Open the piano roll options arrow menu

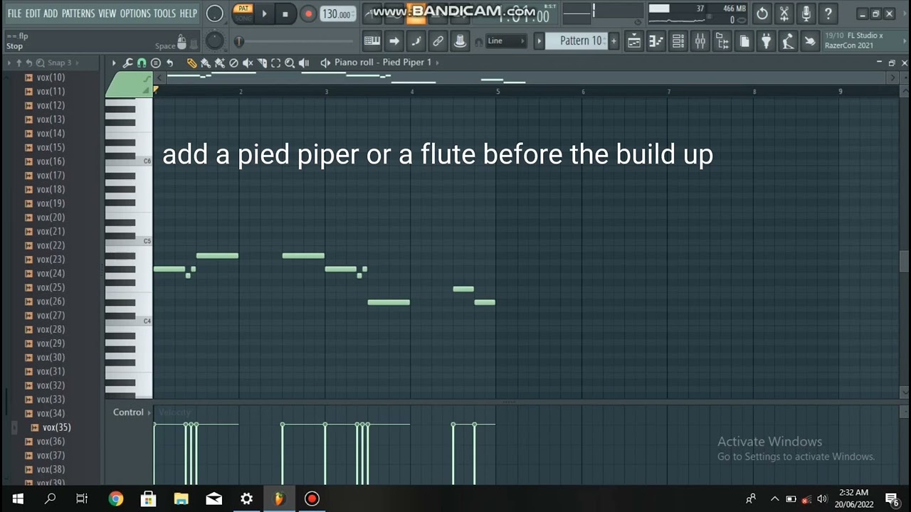[x=113, y=63]
